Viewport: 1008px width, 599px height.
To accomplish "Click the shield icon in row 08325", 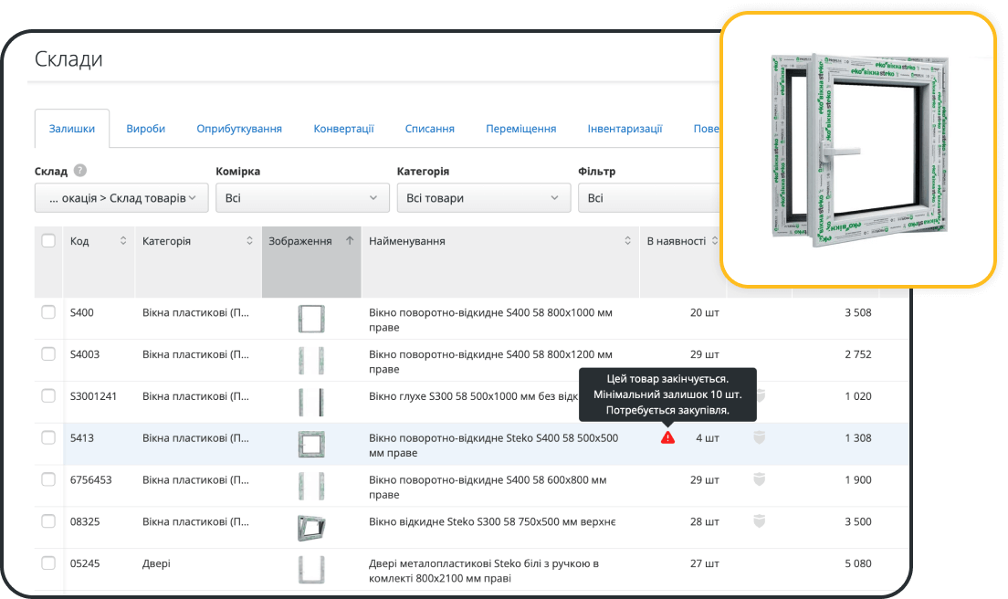I will pos(759,521).
